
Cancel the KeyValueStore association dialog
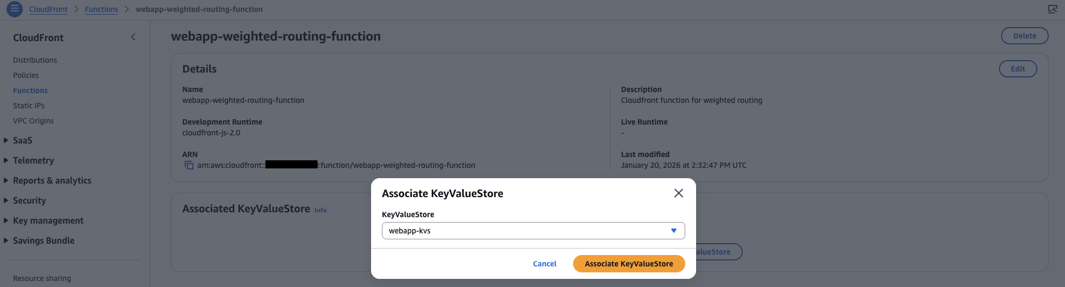544,264
